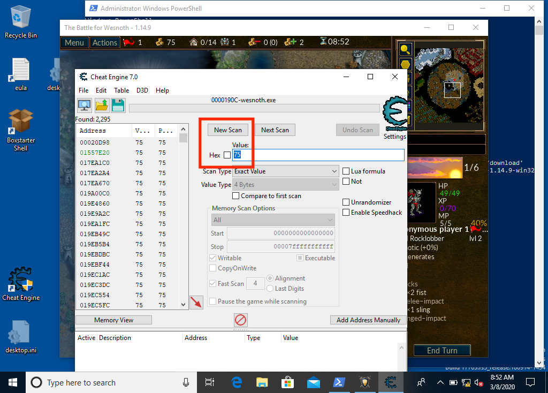Image resolution: width=548 pixels, height=393 pixels.
Task: Toggle the Writable checkbox
Action: 212,258
